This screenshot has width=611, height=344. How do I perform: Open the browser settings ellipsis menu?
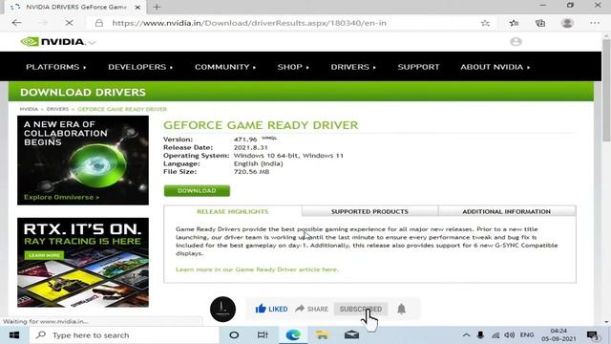click(x=595, y=23)
